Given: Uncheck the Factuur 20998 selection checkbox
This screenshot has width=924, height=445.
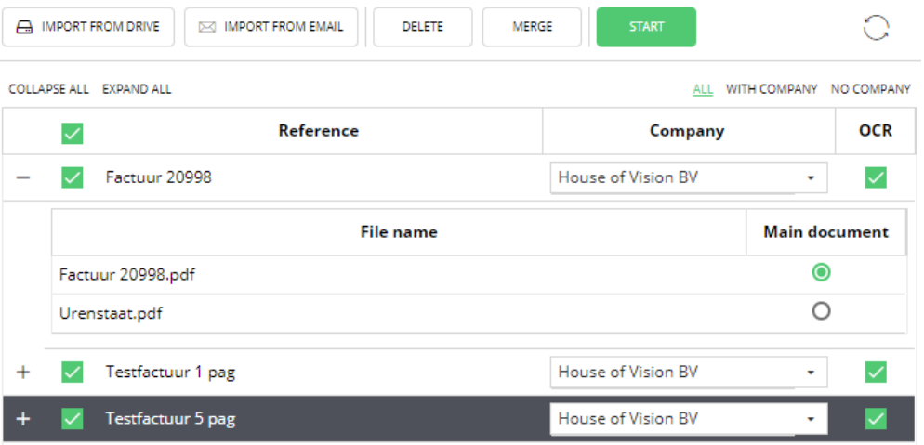Looking at the screenshot, I should tap(73, 177).
